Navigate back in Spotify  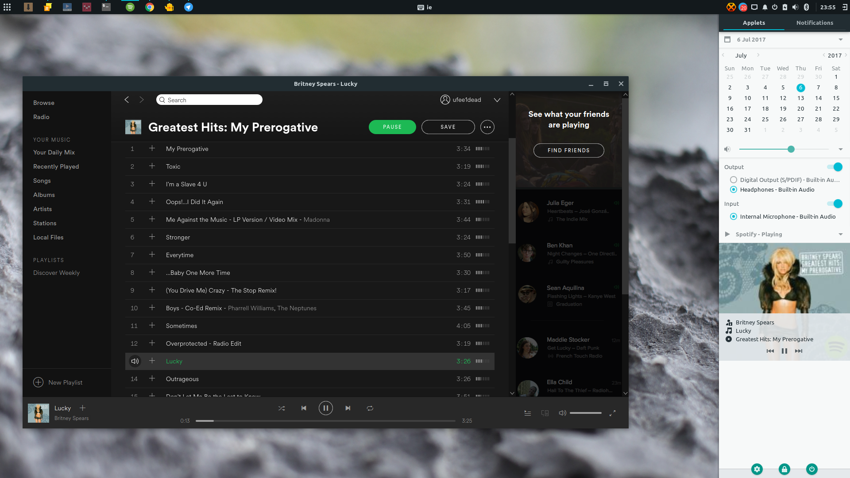coord(127,100)
